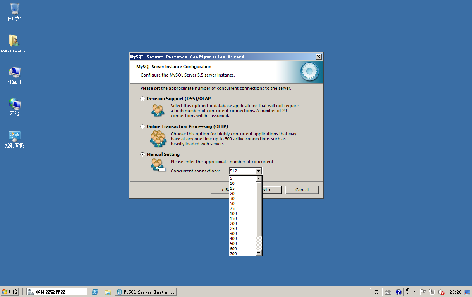The width and height of the screenshot is (472, 297).
Task: Show desktop using tray corner button
Action: (x=467, y=292)
